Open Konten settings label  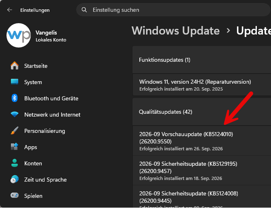tap(33, 163)
